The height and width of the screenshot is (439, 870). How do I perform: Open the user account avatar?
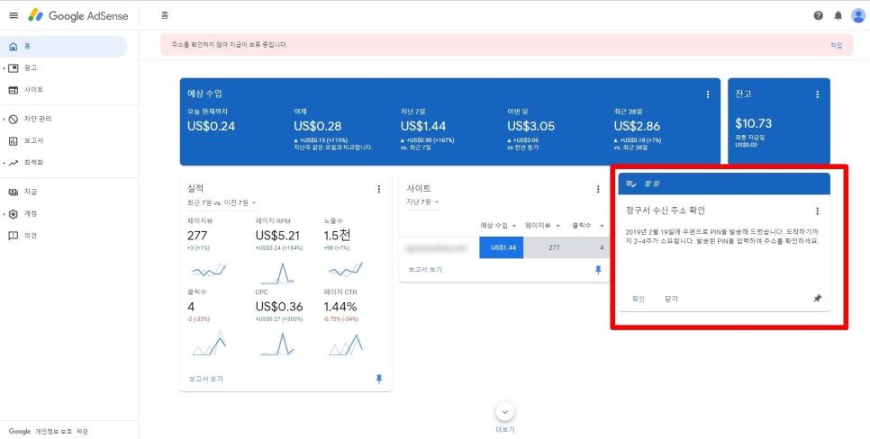pyautogui.click(x=857, y=15)
